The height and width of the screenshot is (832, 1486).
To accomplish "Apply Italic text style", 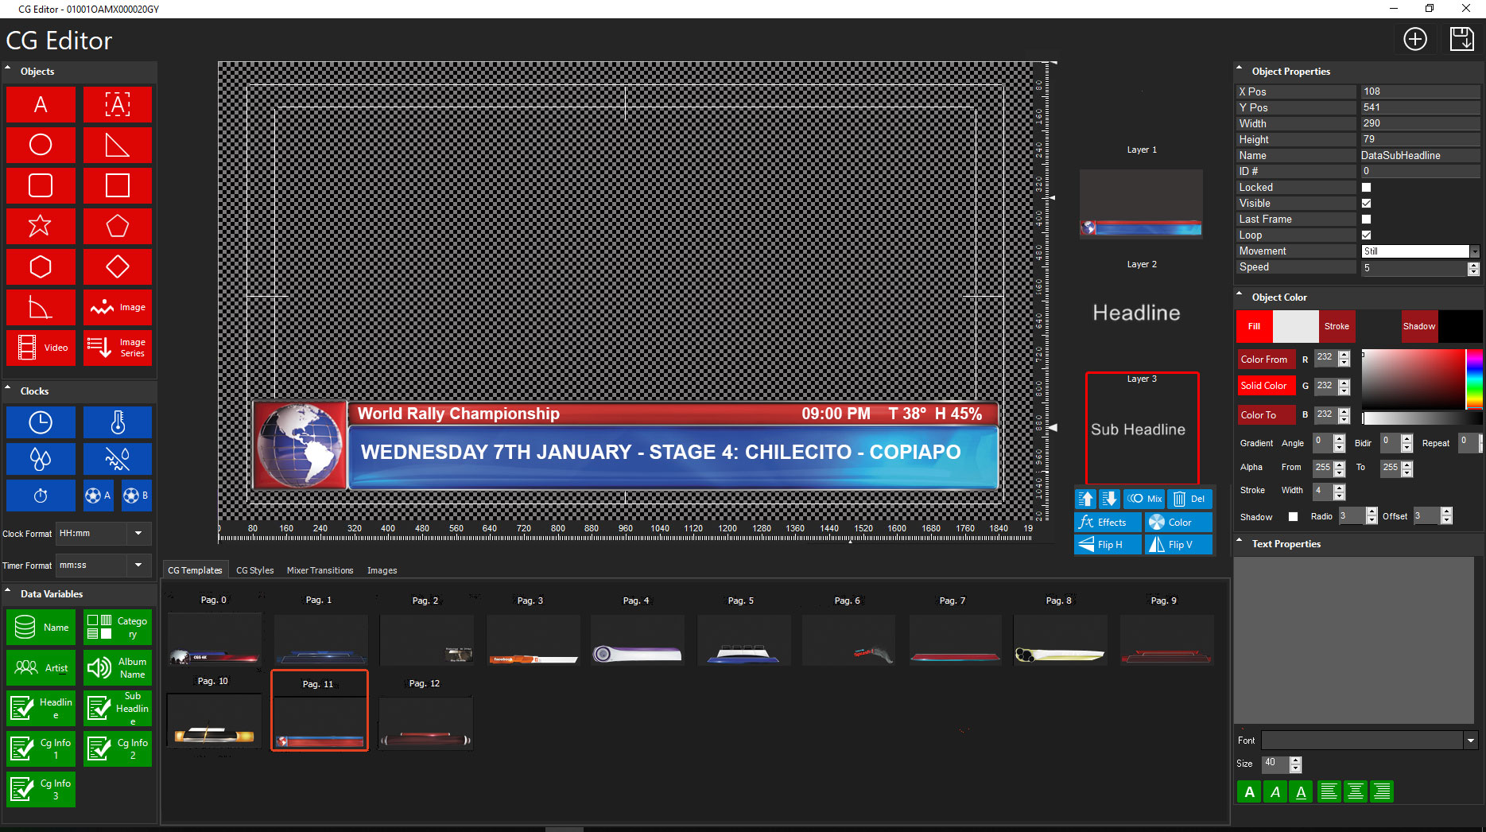I will [1275, 791].
